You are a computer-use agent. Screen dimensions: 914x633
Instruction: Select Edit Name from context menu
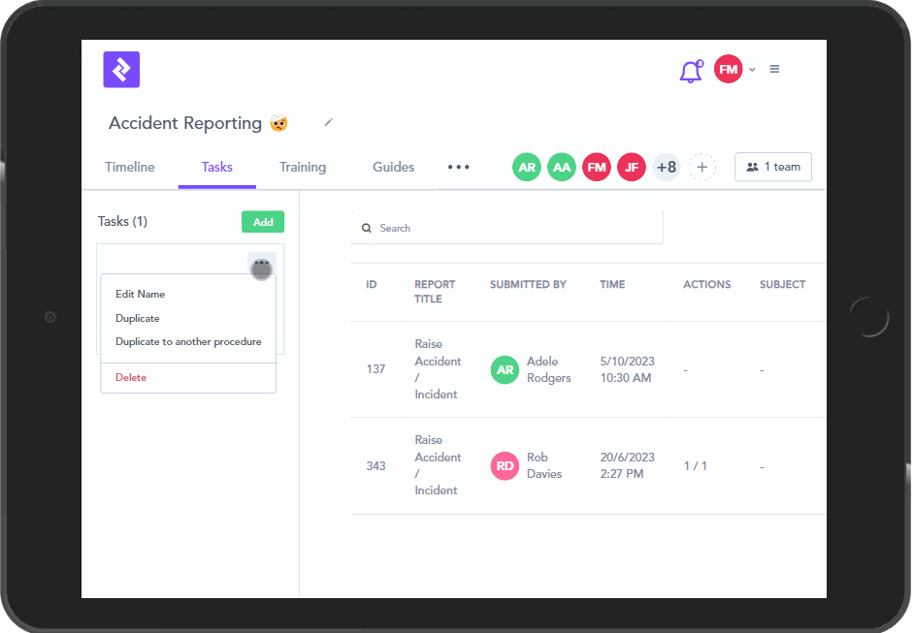tap(141, 294)
